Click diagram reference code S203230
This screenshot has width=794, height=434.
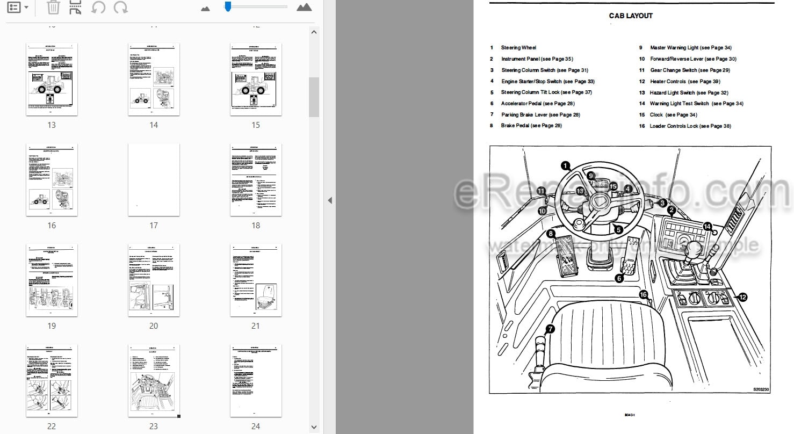coord(761,389)
